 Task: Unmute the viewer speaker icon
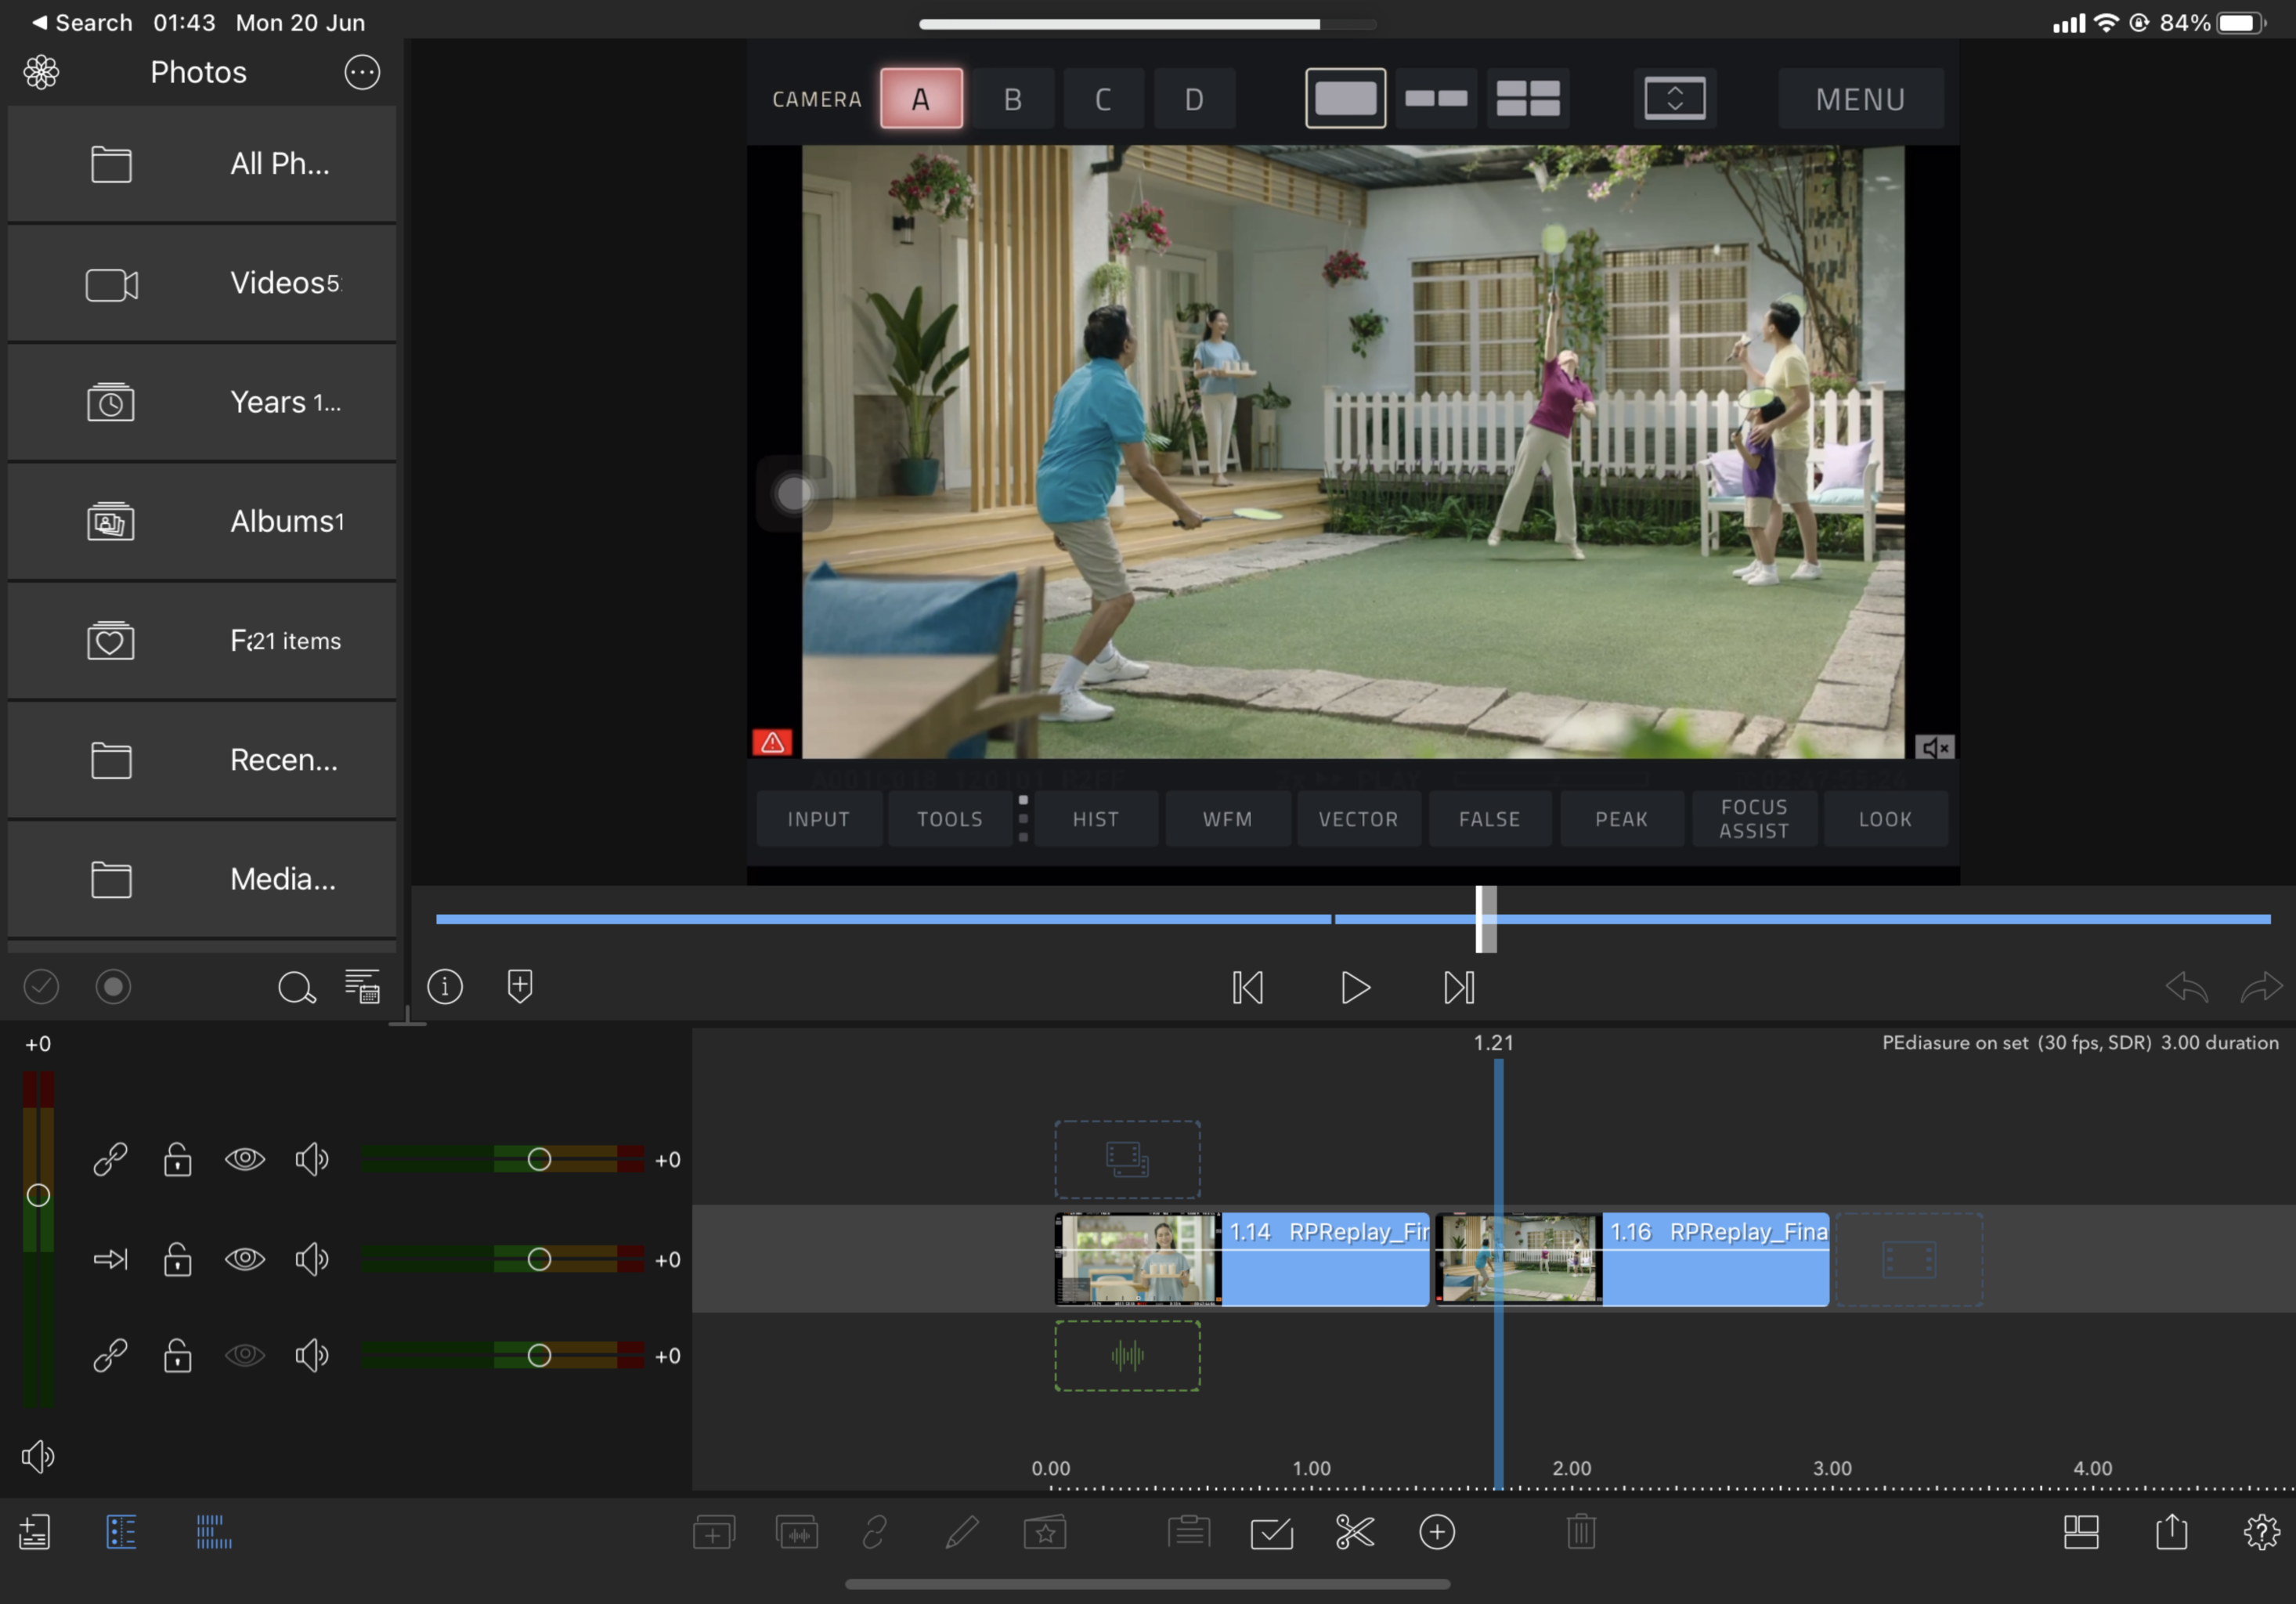tap(1935, 747)
